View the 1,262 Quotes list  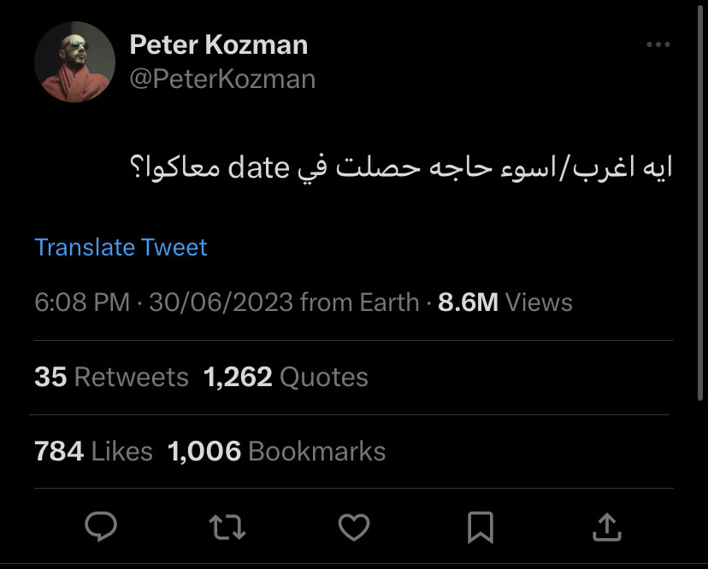286,376
